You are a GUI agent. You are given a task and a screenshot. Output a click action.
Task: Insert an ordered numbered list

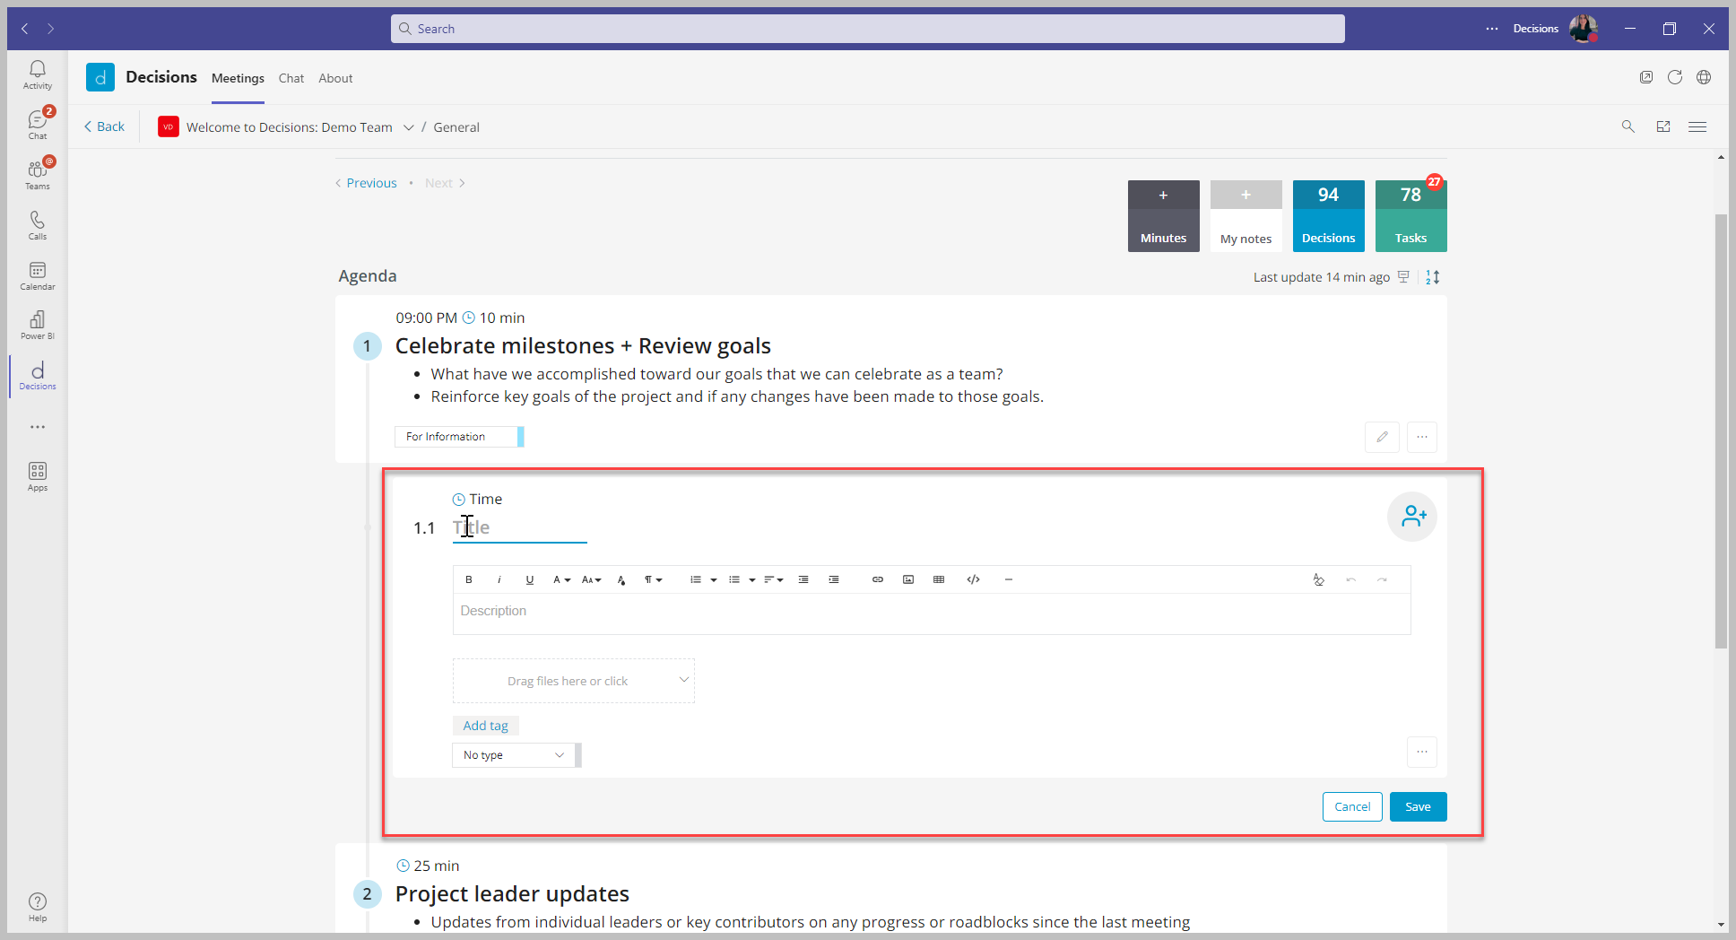[695, 579]
